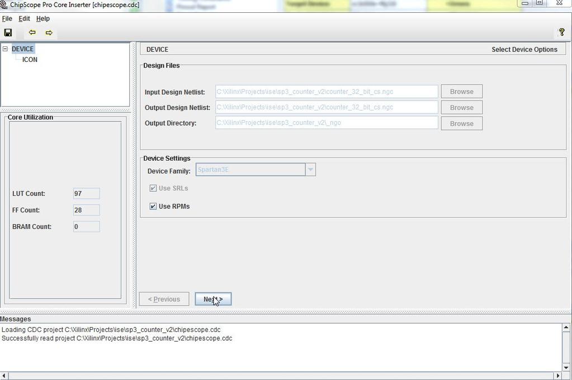Click the Messages scroll up arrow
The width and height of the screenshot is (572, 380).
(566, 328)
